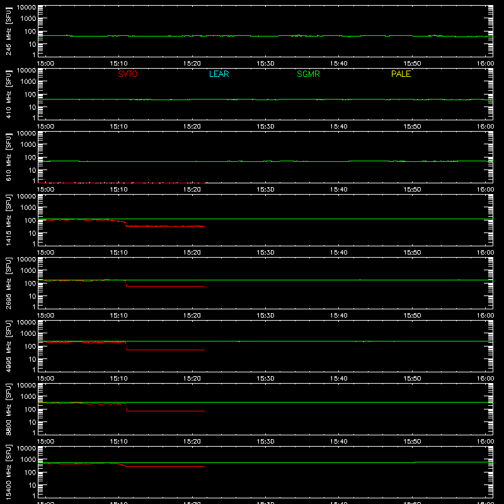This screenshot has width=504, height=504.
Task: Click the 10000 tick of the 15400 MHz plot
Action: [26, 449]
